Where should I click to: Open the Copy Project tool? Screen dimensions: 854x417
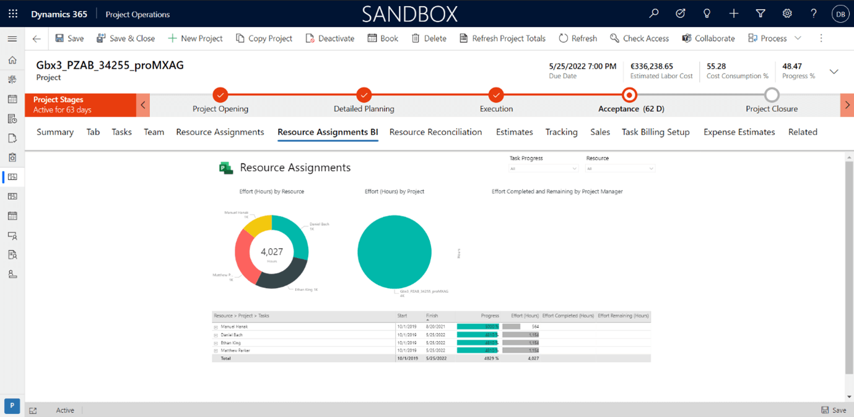pyautogui.click(x=264, y=38)
